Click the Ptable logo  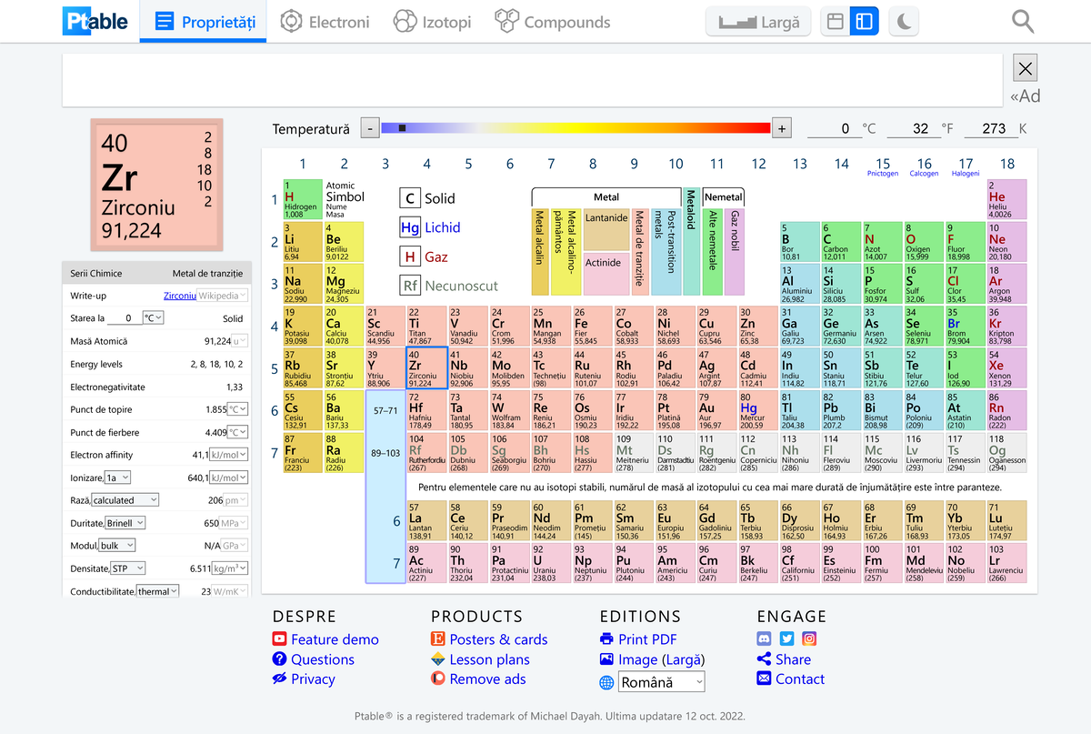coord(95,21)
